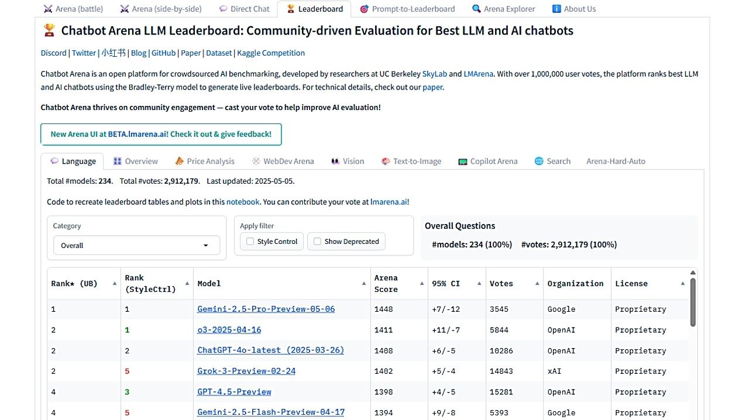Open Prompt-to-Leaderboard tab
Screen dimensions: 739x420
408,9
